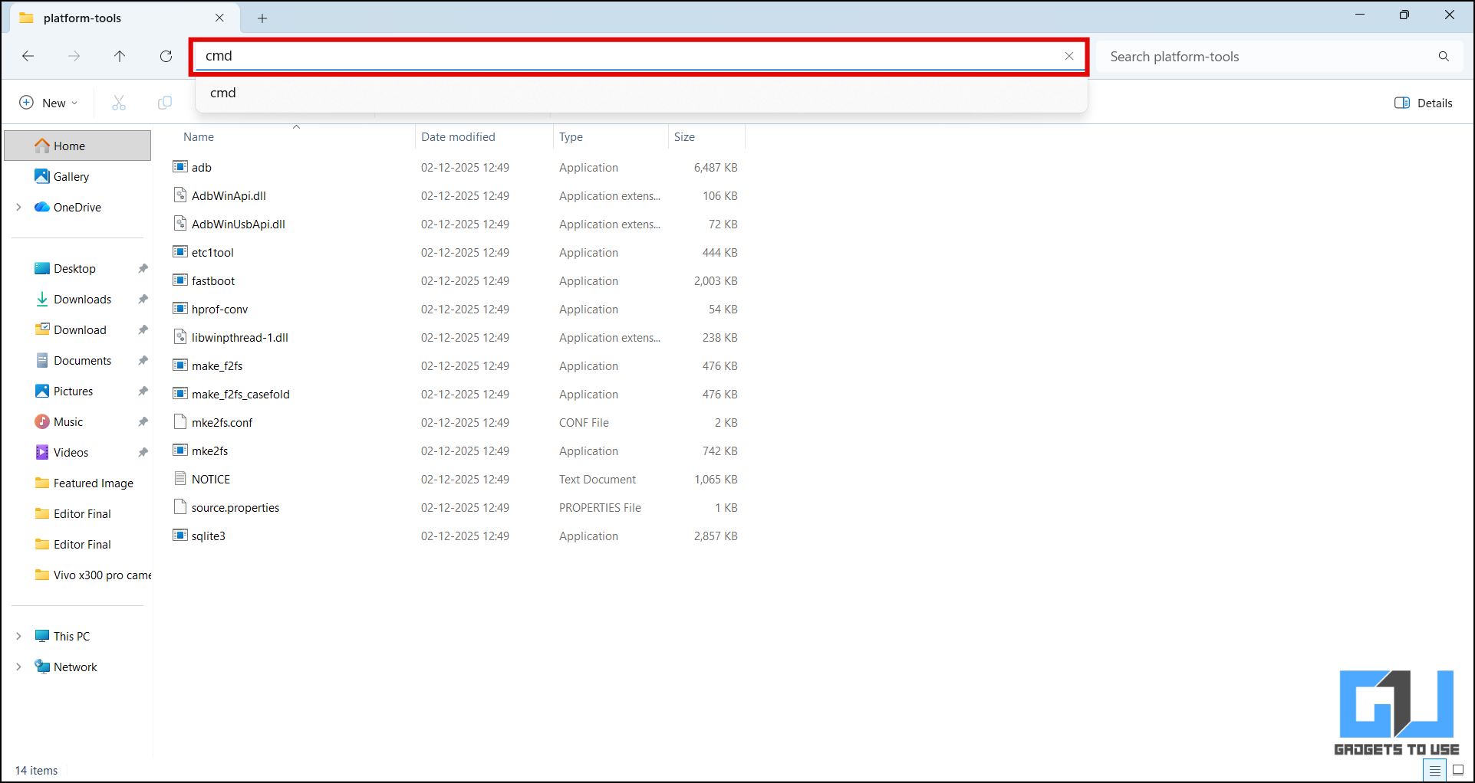Open Downloads in the sidebar
Image resolution: width=1475 pixels, height=783 pixels.
click(x=82, y=300)
